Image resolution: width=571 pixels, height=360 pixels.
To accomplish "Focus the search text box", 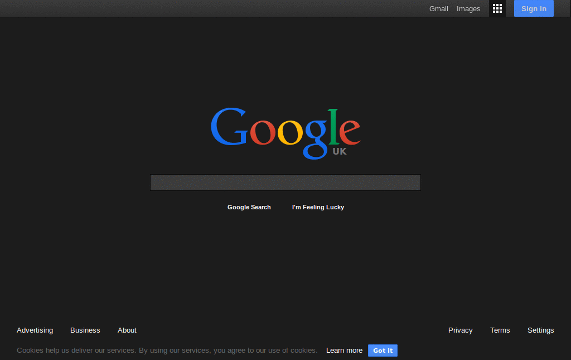I will click(285, 183).
